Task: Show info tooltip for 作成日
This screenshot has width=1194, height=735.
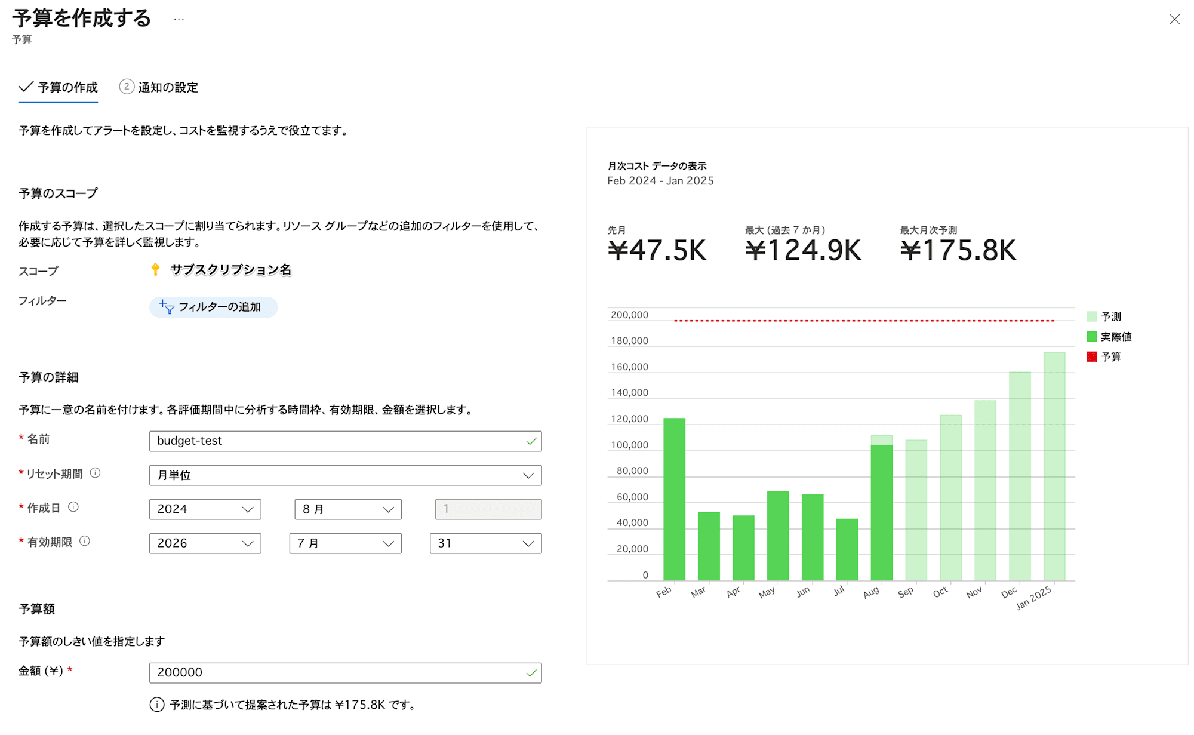Action: click(x=73, y=508)
